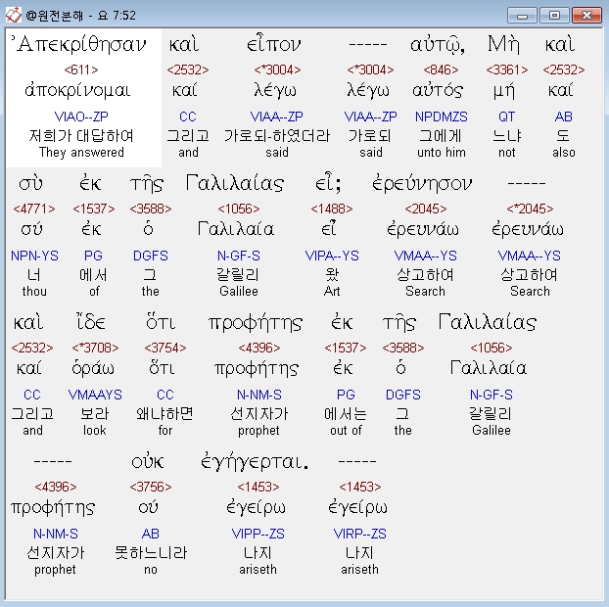
Task: Click the Korean gloss 못하느니라
Action: [151, 553]
